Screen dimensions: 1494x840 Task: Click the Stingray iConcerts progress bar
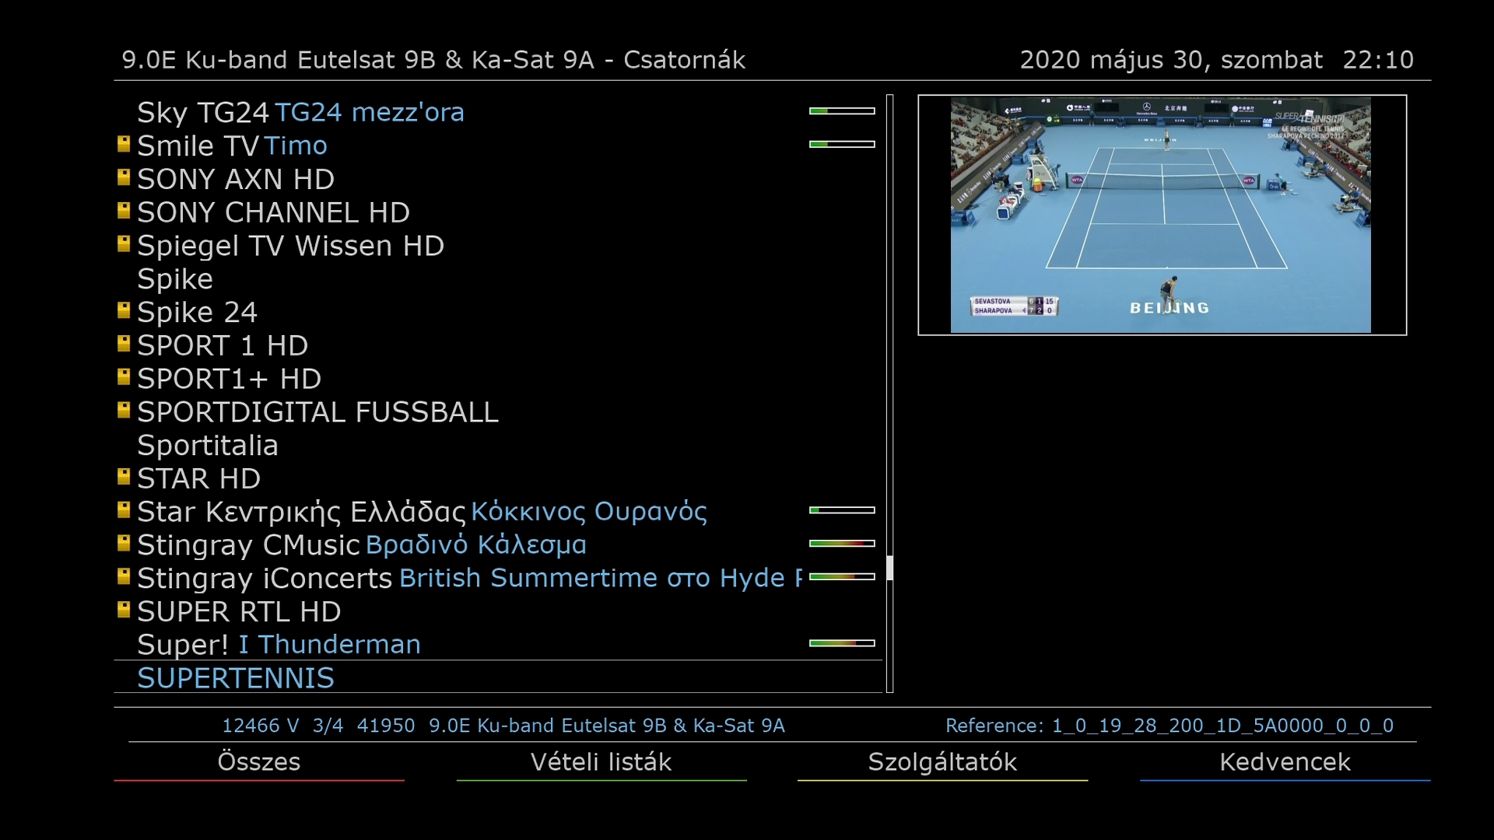tap(842, 577)
